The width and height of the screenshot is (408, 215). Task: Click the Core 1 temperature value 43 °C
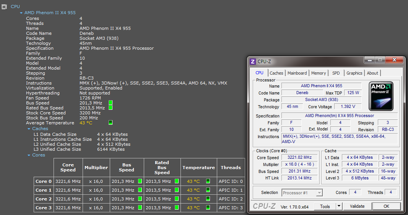point(193,190)
